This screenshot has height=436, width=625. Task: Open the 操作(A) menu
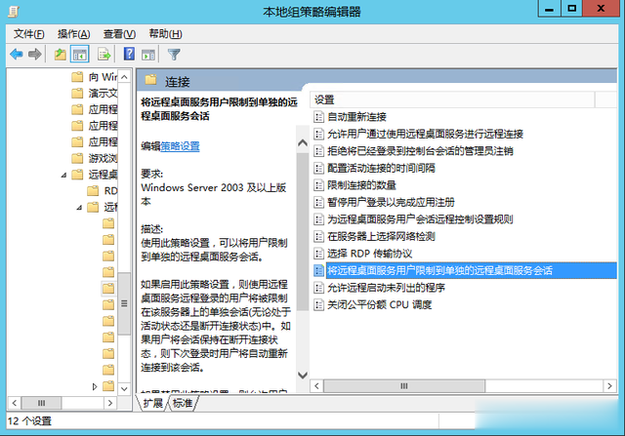(74, 34)
